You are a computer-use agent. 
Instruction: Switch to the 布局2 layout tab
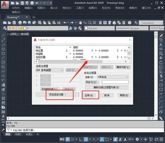(x=29, y=134)
